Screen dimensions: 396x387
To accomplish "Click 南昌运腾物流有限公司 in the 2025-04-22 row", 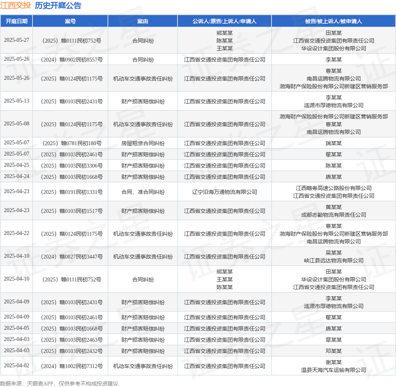I will tap(334, 241).
